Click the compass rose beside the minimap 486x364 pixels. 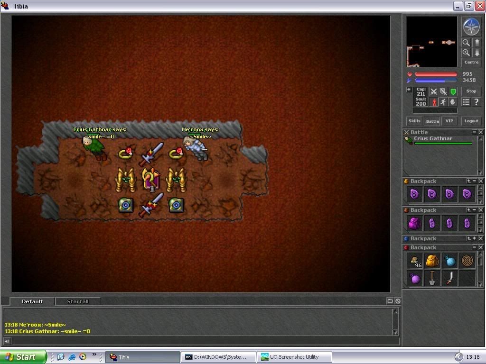(471, 27)
